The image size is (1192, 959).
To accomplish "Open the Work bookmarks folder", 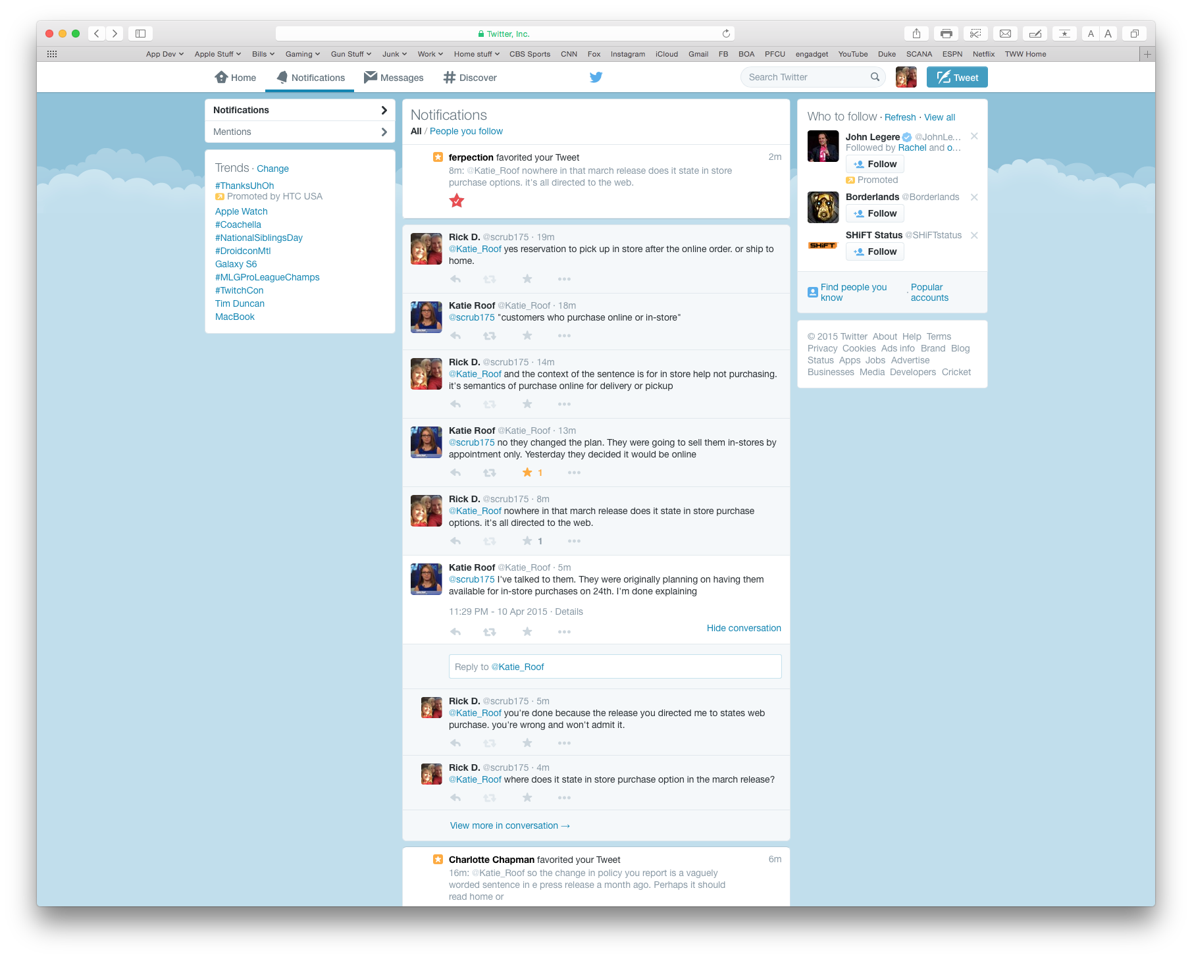I will pos(430,54).
